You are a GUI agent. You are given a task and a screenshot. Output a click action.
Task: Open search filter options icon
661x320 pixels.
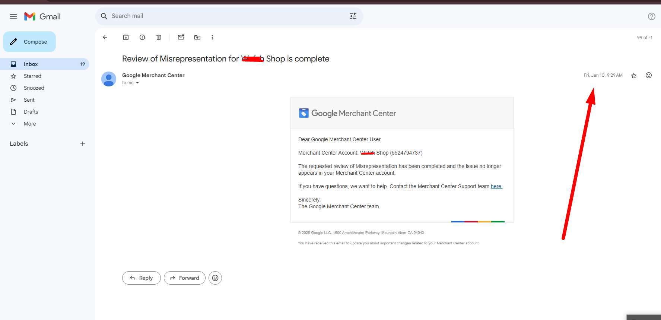click(353, 16)
